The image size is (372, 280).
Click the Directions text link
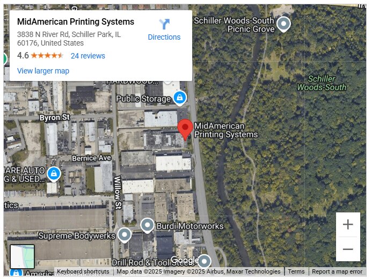pos(164,37)
